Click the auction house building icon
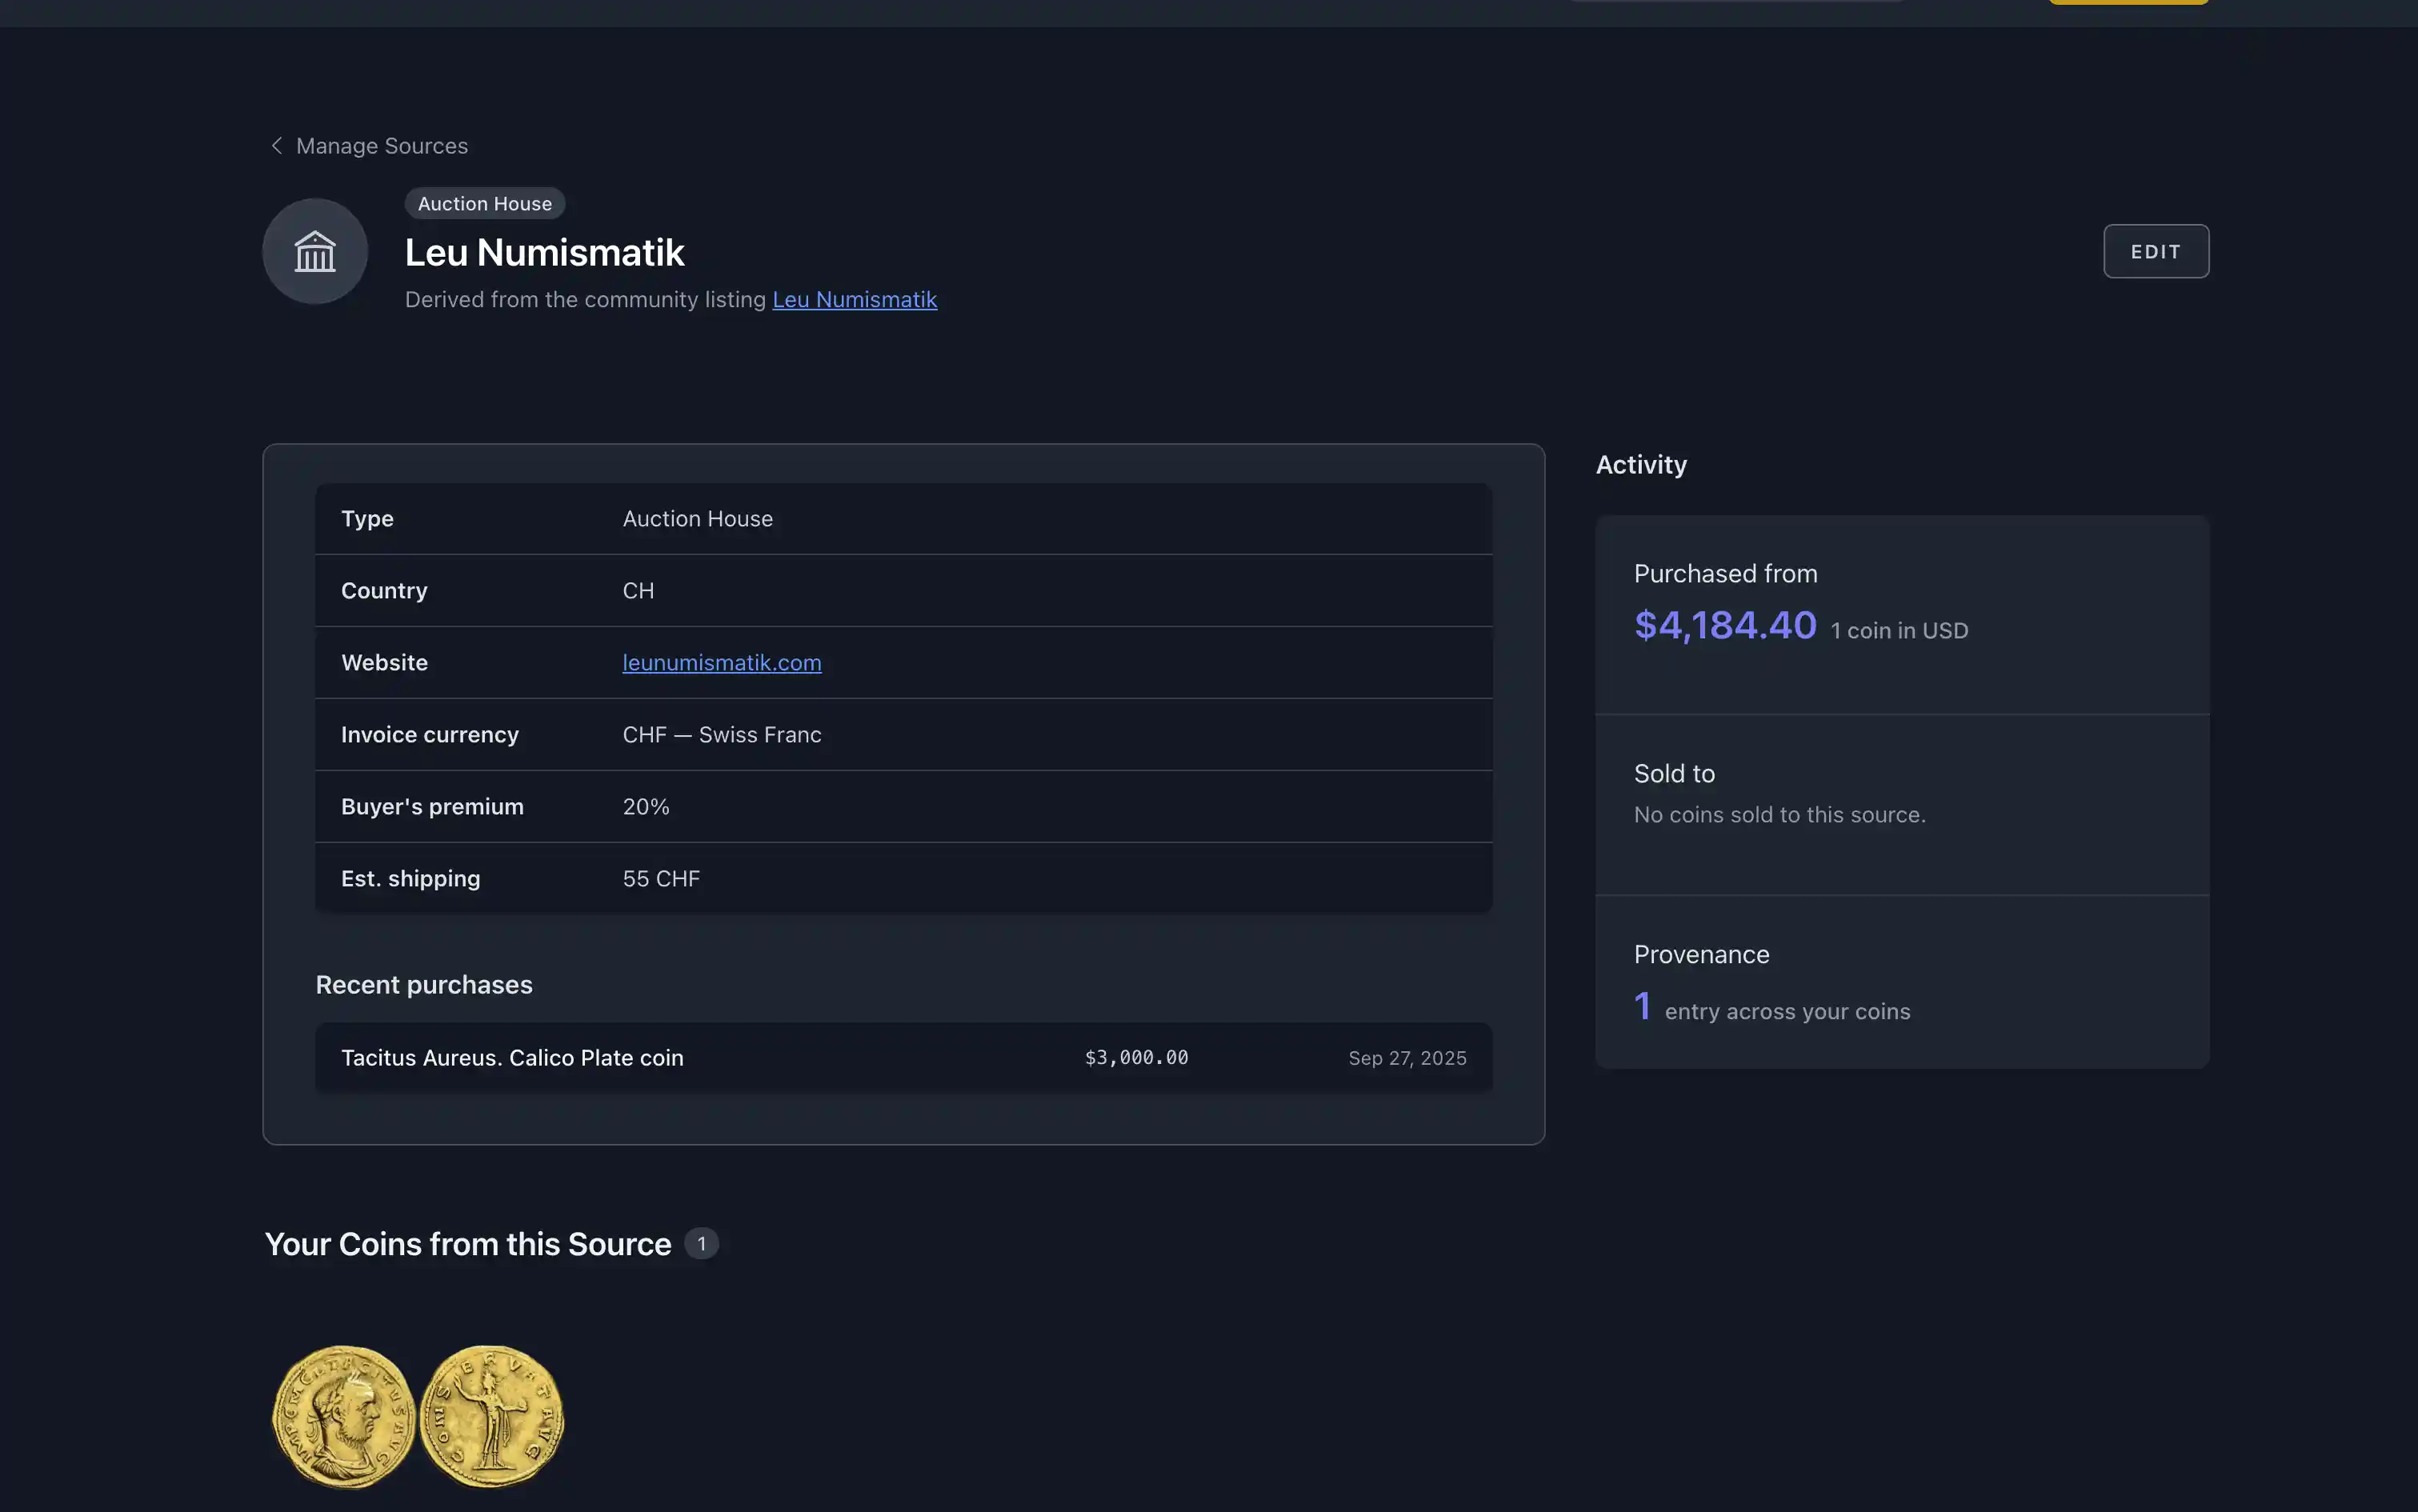2418x1512 pixels. click(315, 251)
